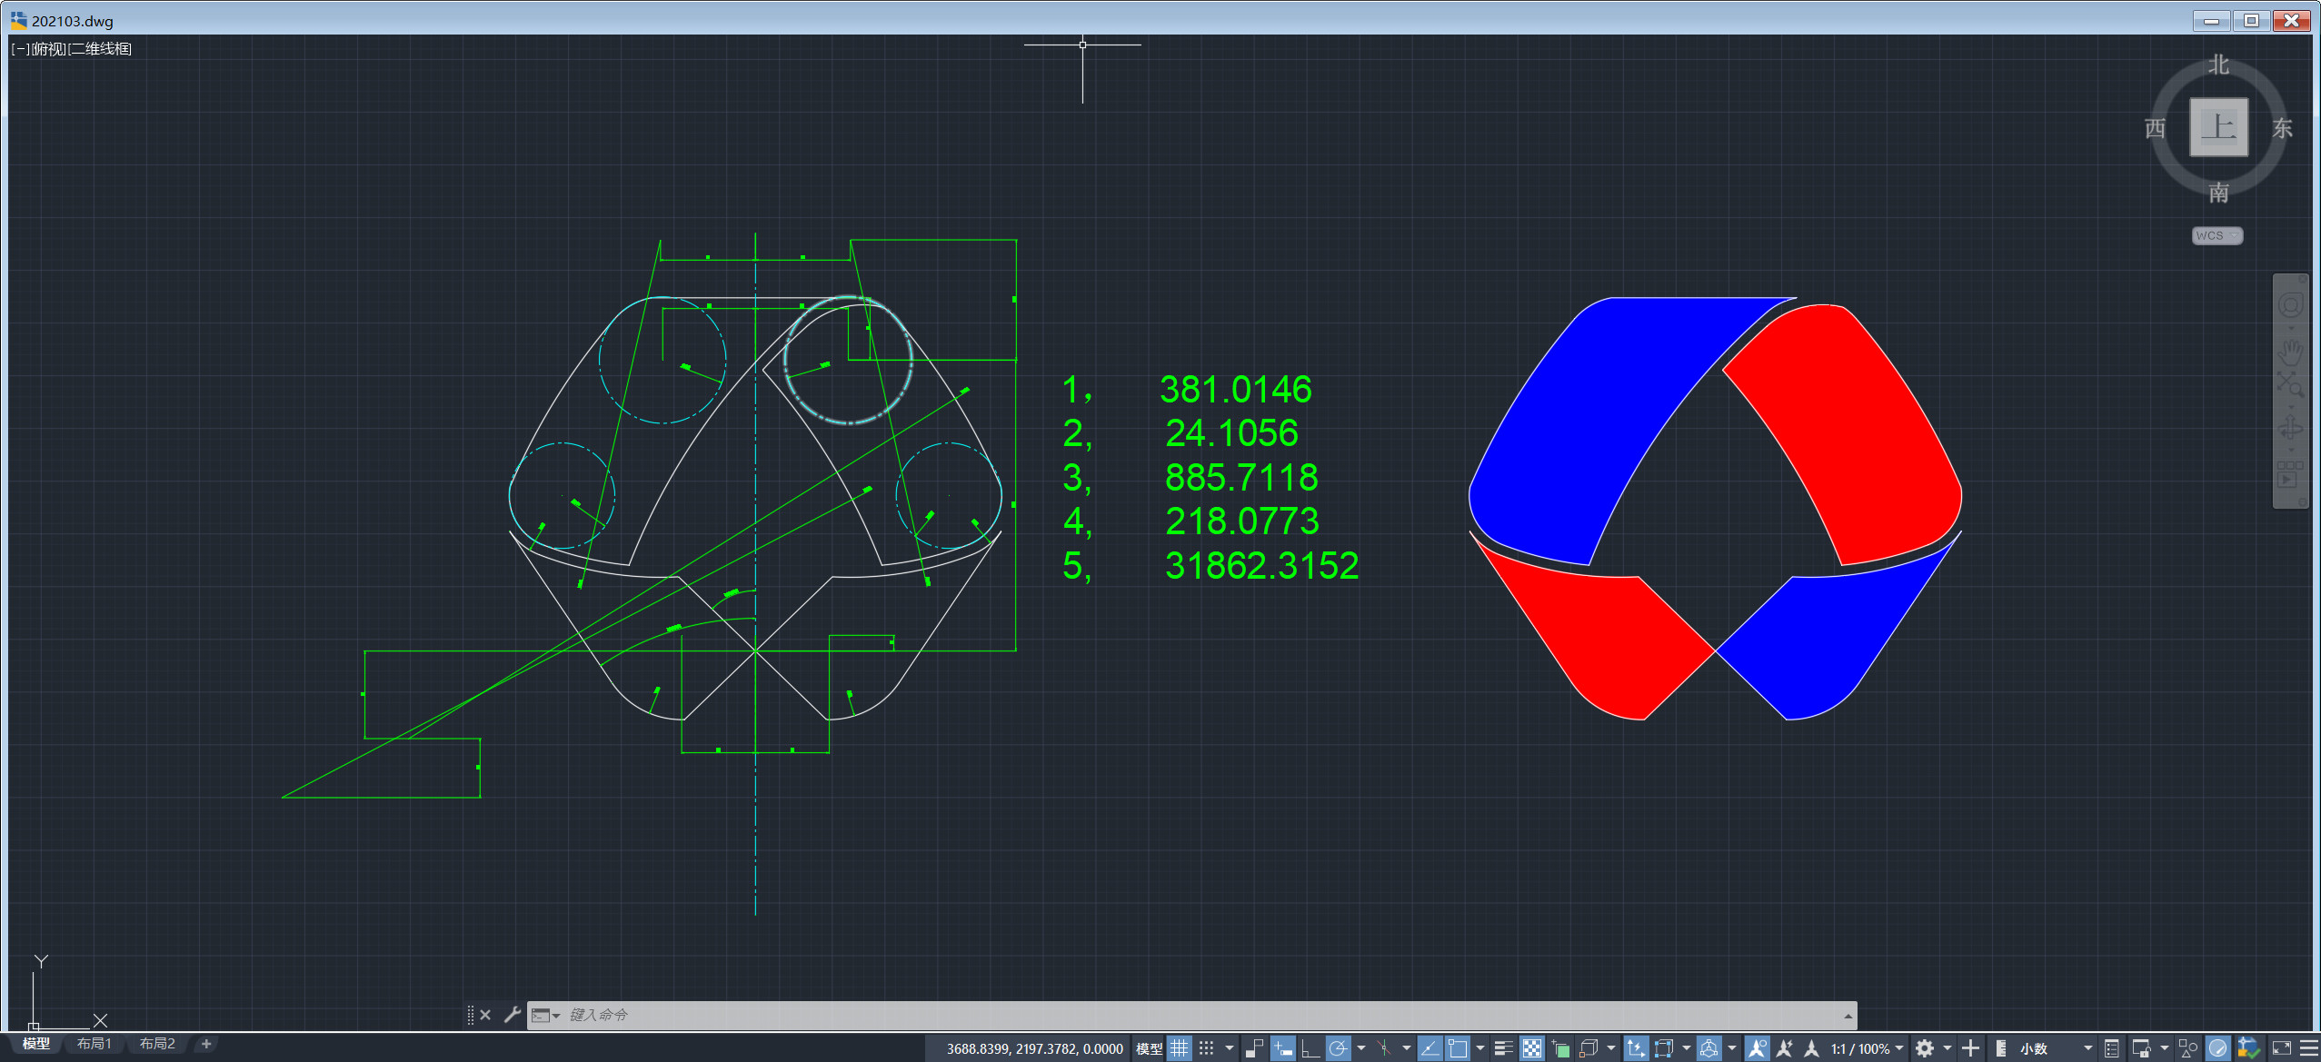Click ViewCube 上 top face
This screenshot has width=2321, height=1062.
click(2218, 127)
